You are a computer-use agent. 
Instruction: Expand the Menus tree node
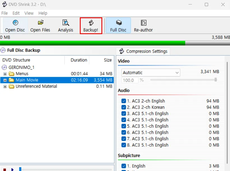[x=5, y=74]
